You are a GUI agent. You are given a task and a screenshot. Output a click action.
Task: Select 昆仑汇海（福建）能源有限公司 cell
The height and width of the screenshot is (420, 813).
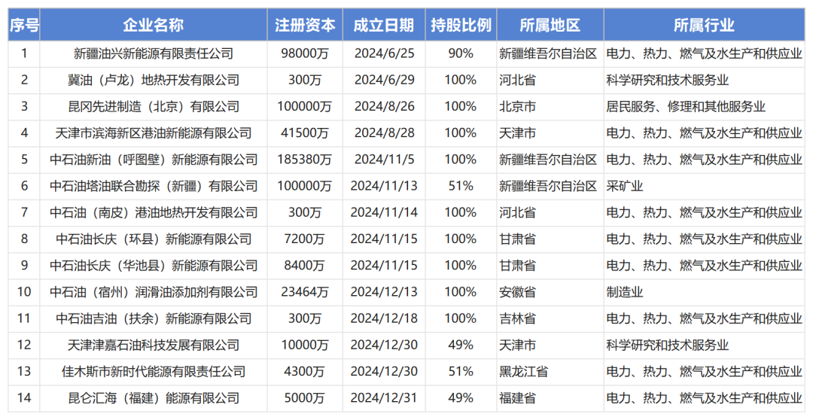154,397
